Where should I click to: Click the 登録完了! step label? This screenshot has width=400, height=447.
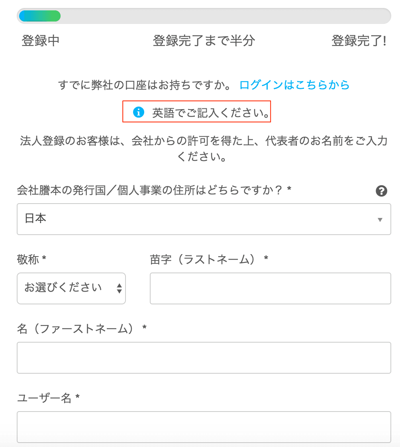359,41
